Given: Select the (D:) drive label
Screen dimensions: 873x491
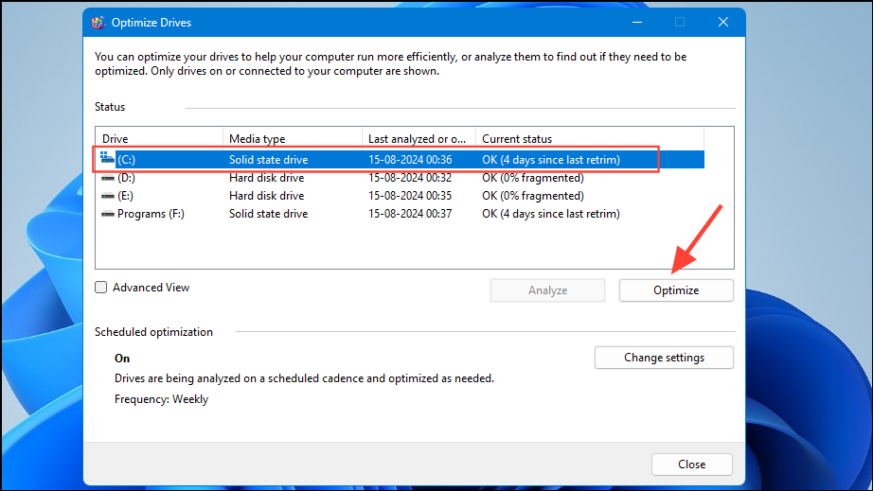Looking at the screenshot, I should (126, 178).
